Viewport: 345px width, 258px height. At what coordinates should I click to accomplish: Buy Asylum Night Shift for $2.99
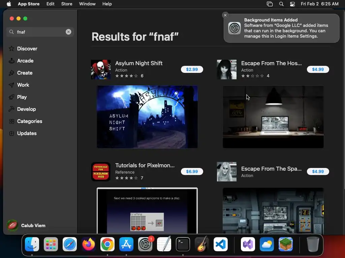192,69
